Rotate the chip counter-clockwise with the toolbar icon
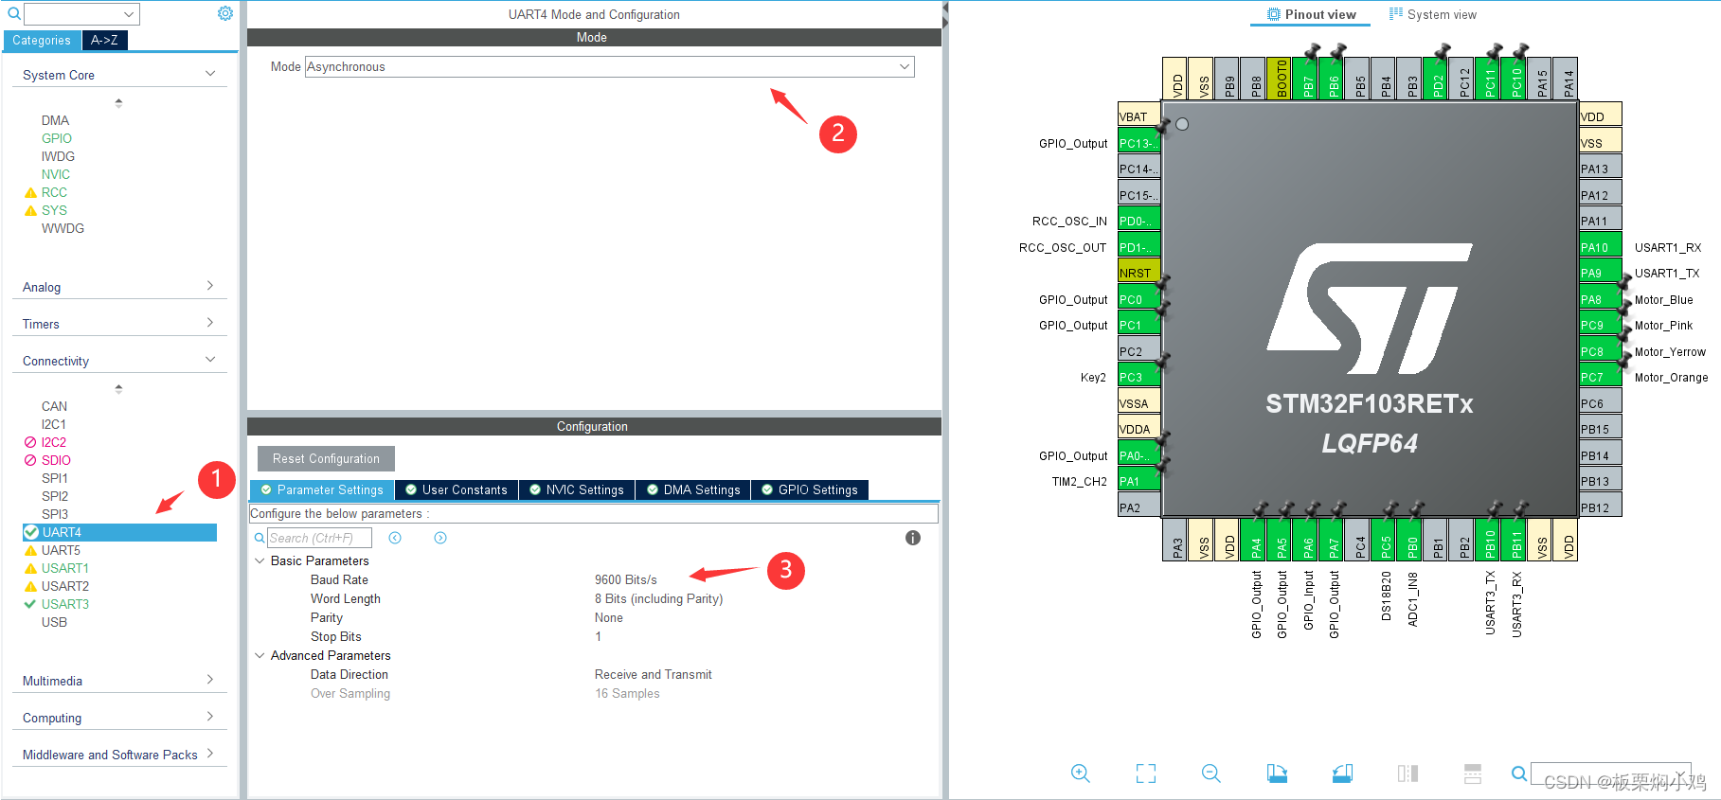The width and height of the screenshot is (1721, 800). click(1342, 773)
